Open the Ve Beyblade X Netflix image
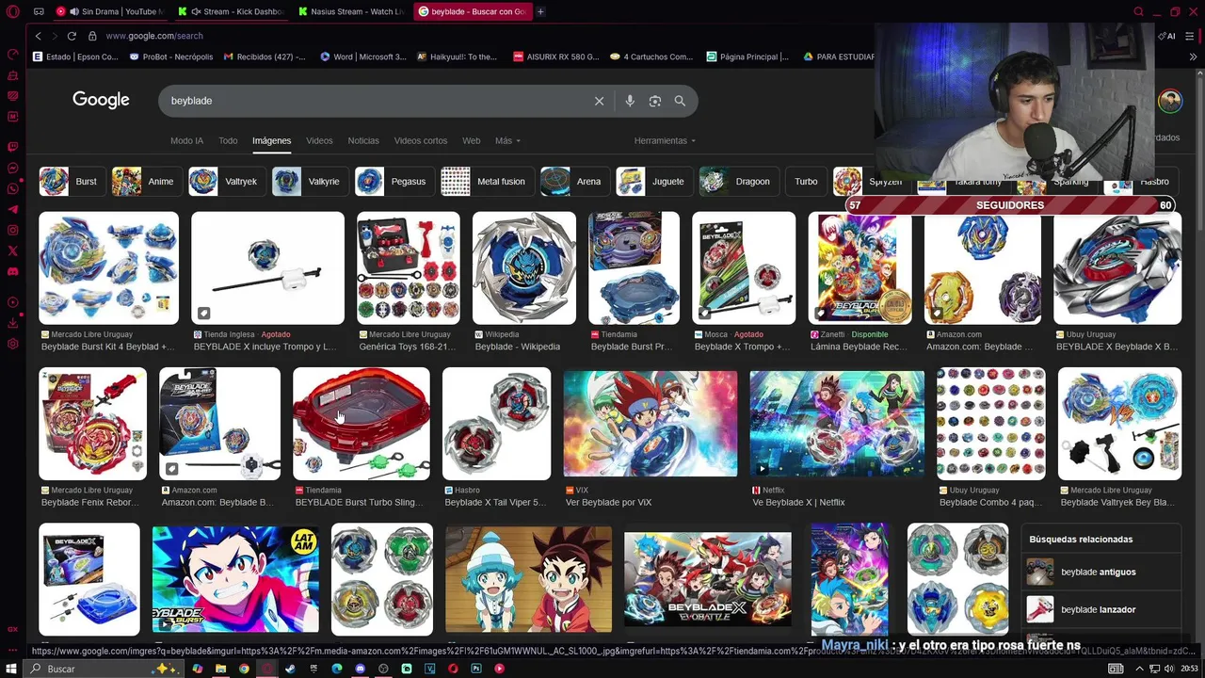This screenshot has height=678, width=1205. (x=837, y=424)
